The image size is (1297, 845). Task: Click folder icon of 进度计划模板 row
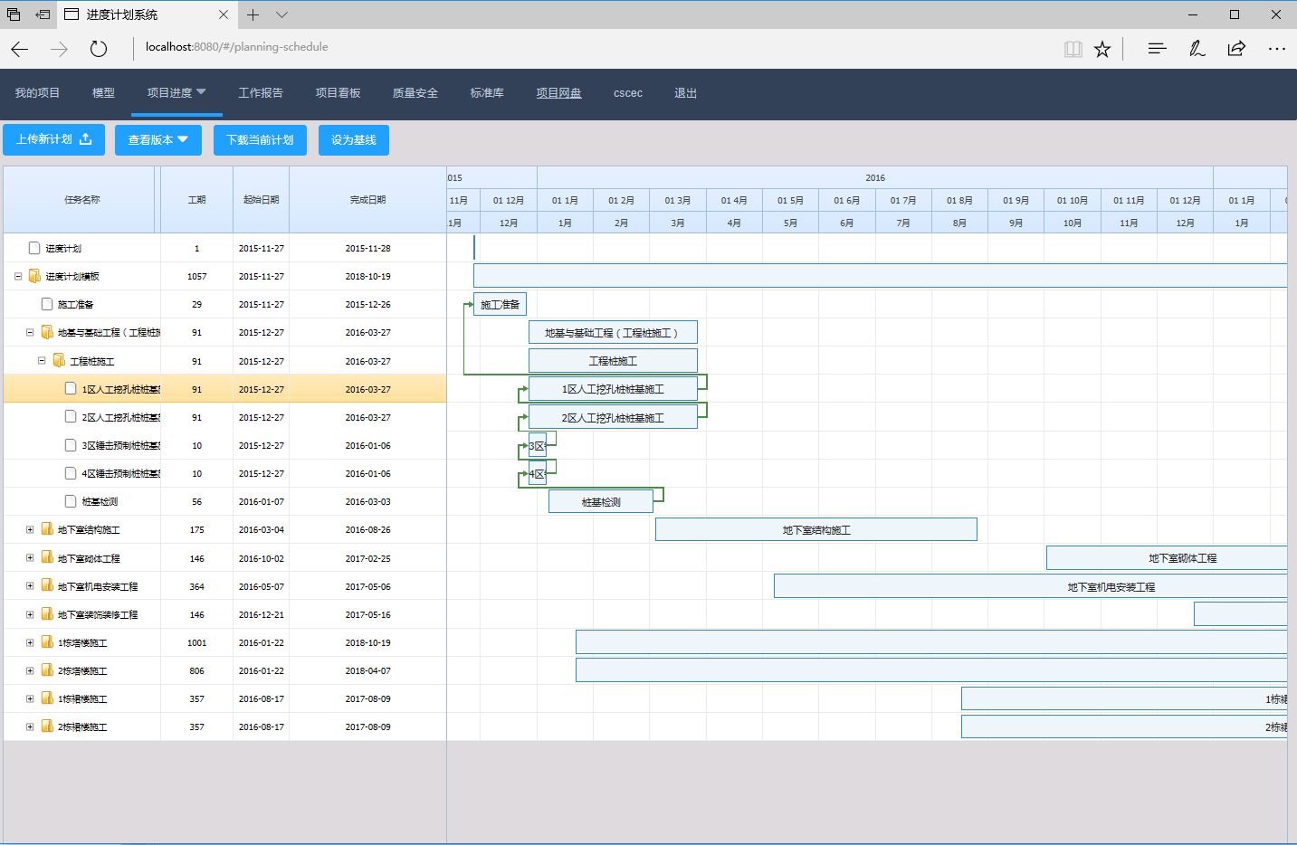[x=34, y=276]
